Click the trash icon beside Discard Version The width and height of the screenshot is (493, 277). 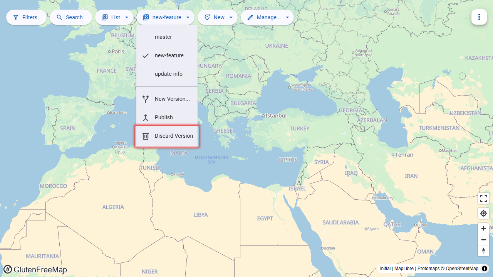point(146,136)
